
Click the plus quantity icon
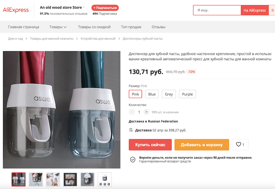click(x=146, y=112)
